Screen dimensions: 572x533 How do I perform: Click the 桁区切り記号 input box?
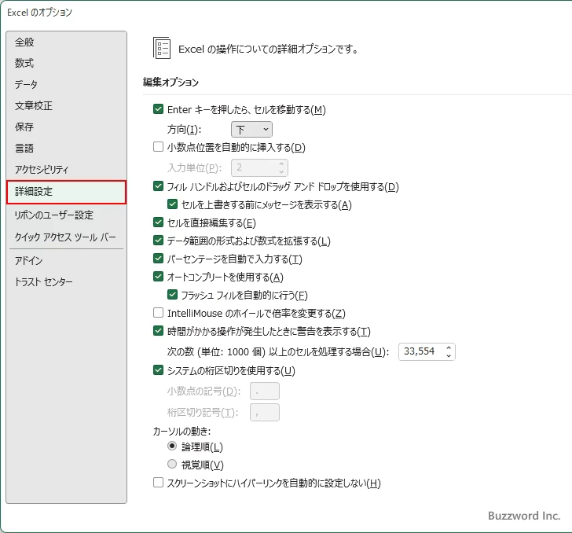coord(265,413)
